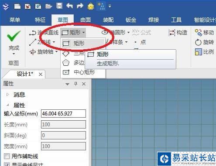Viewport: 216px width, 166px height.
Task: Open quick access toolbar customize arrow
Action: (x=110, y=6)
